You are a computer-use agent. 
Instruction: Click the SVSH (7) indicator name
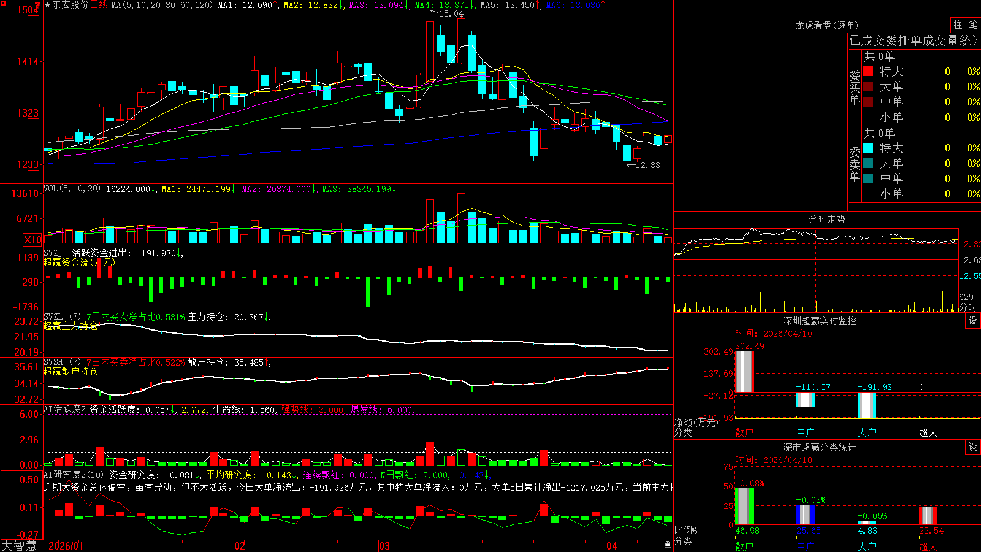[63, 362]
